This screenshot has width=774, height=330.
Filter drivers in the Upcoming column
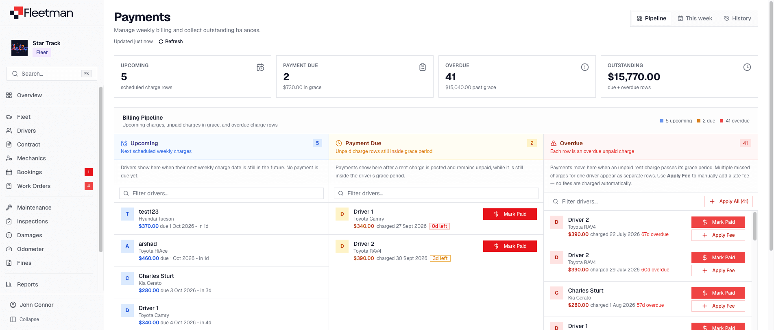click(221, 193)
